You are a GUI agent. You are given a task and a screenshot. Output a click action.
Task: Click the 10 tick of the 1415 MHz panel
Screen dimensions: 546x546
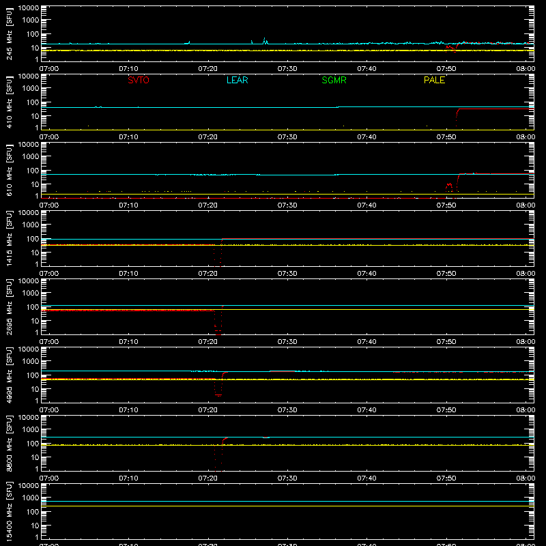coord(35,253)
